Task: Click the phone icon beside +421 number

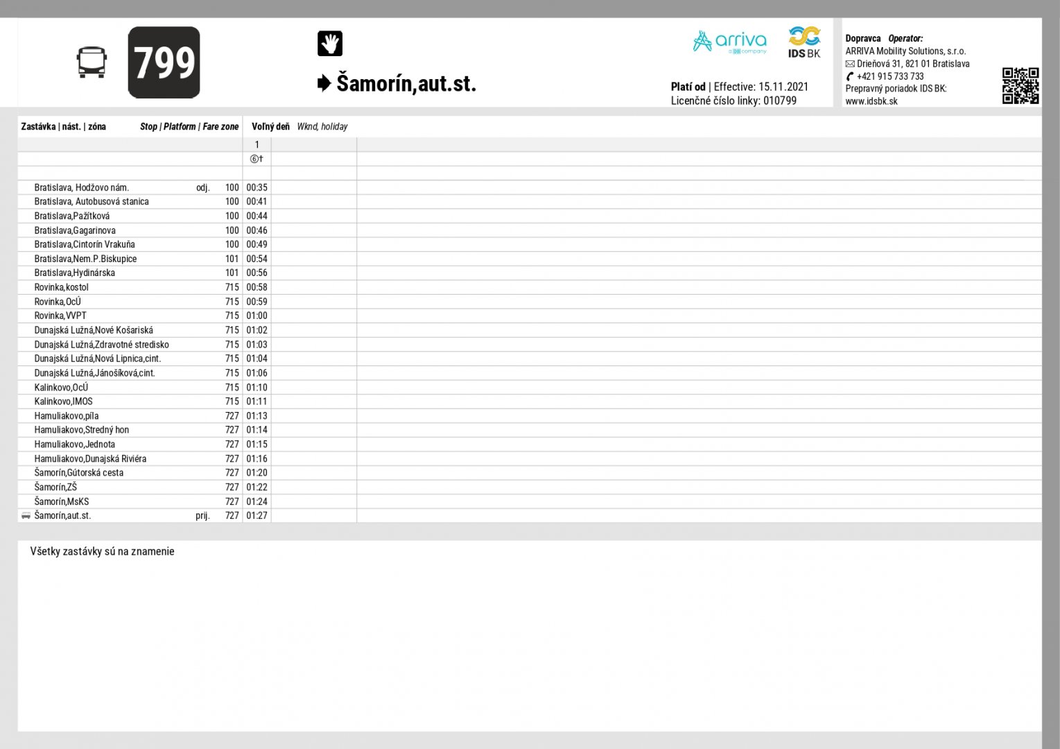Action: click(x=850, y=76)
